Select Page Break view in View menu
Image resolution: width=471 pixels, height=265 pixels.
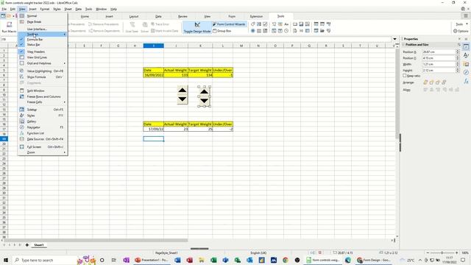pyautogui.click(x=43, y=21)
